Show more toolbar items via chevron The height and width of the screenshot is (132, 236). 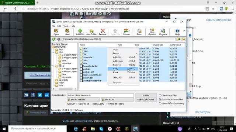184,31
